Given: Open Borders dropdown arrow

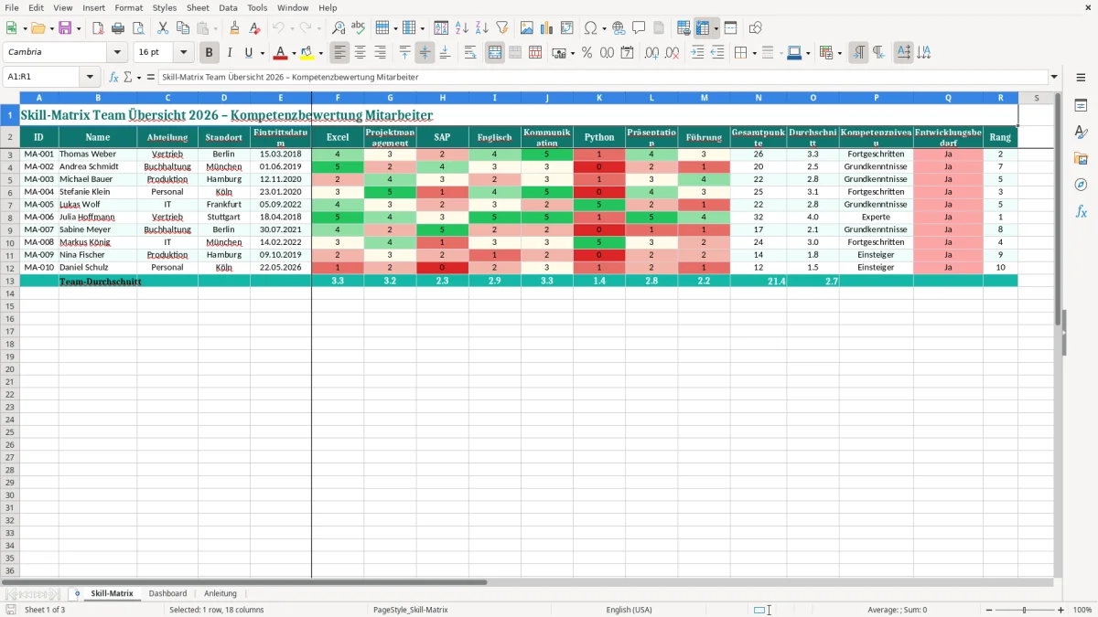Looking at the screenshot, I should point(753,53).
